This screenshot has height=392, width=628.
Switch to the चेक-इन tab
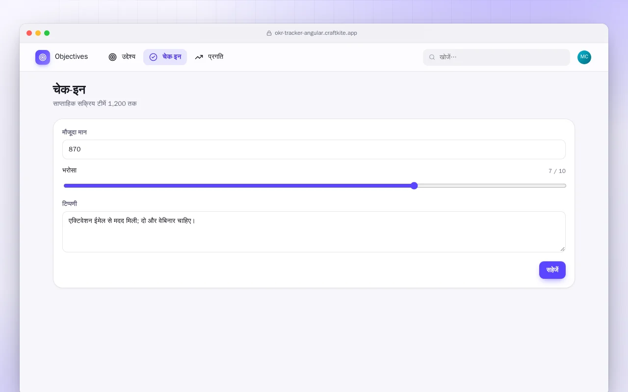tap(165, 57)
